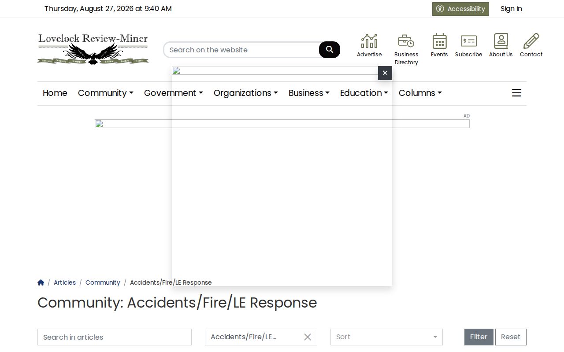Open the Events calendar icon

439,41
